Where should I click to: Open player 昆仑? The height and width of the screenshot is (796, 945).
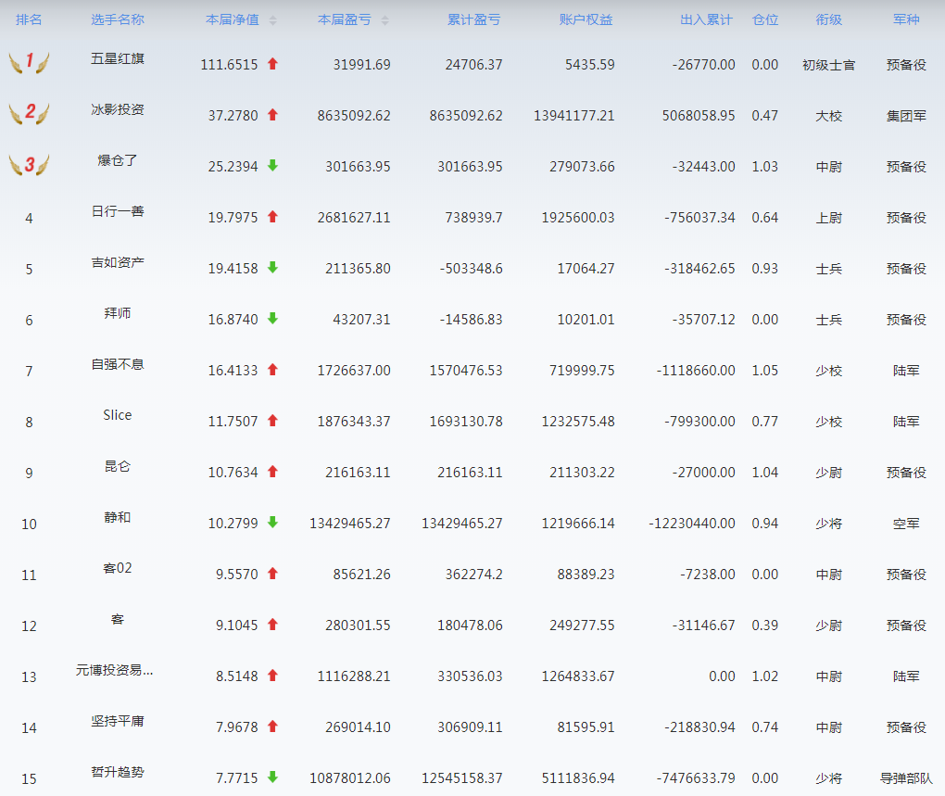pyautogui.click(x=118, y=466)
